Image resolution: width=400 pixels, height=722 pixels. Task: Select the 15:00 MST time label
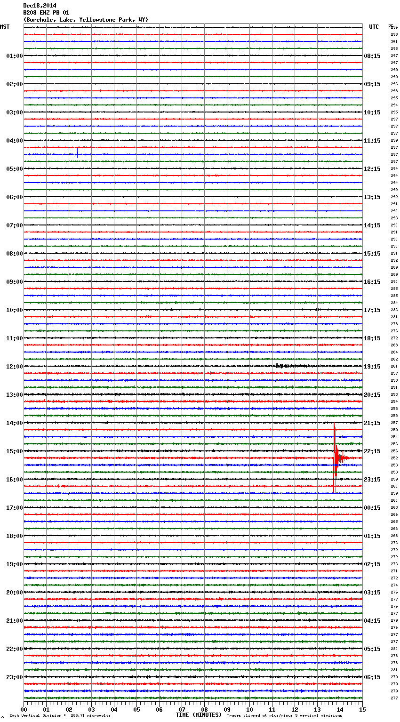point(15,451)
